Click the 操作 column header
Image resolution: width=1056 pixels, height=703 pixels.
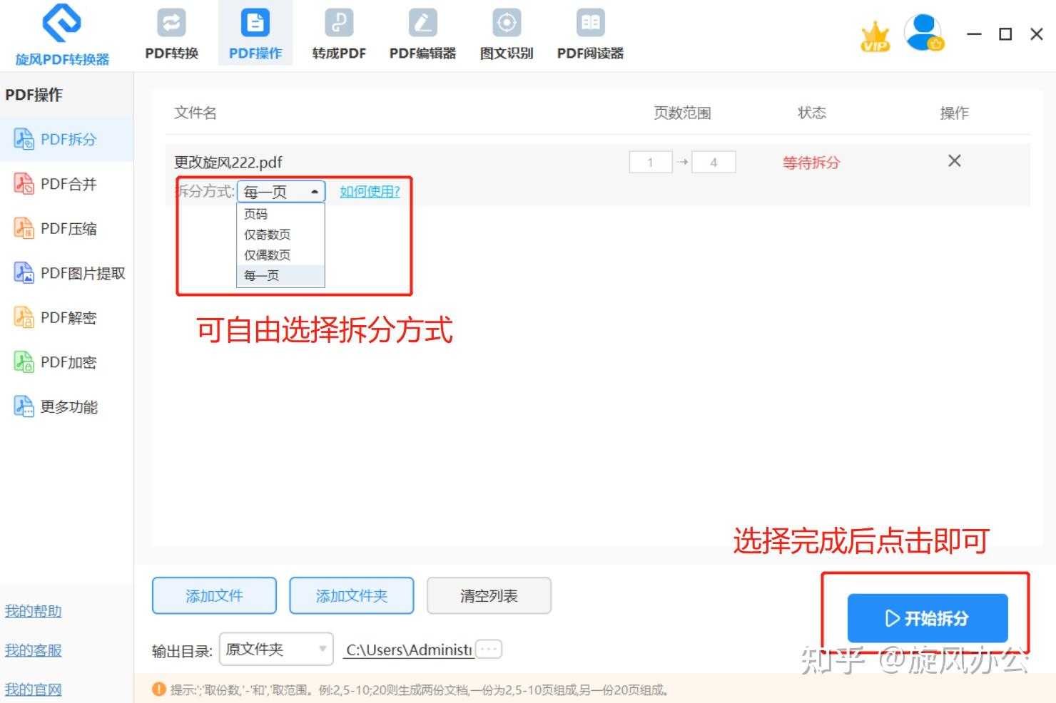pyautogui.click(x=955, y=113)
